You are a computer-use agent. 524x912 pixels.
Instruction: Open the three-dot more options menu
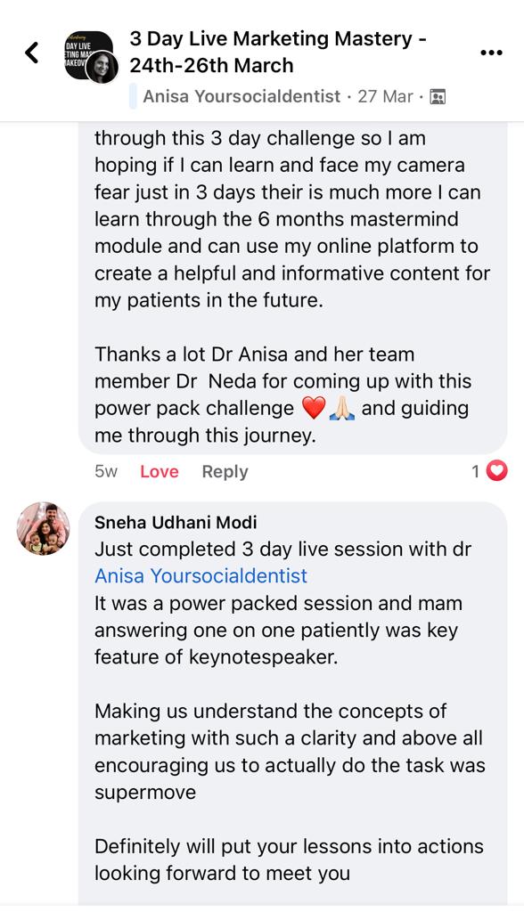(x=491, y=53)
